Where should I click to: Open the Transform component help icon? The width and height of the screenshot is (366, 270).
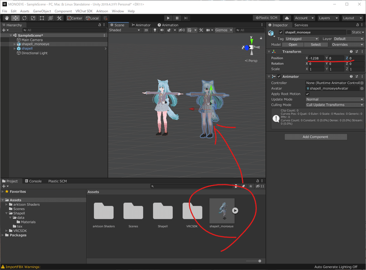(x=351, y=51)
